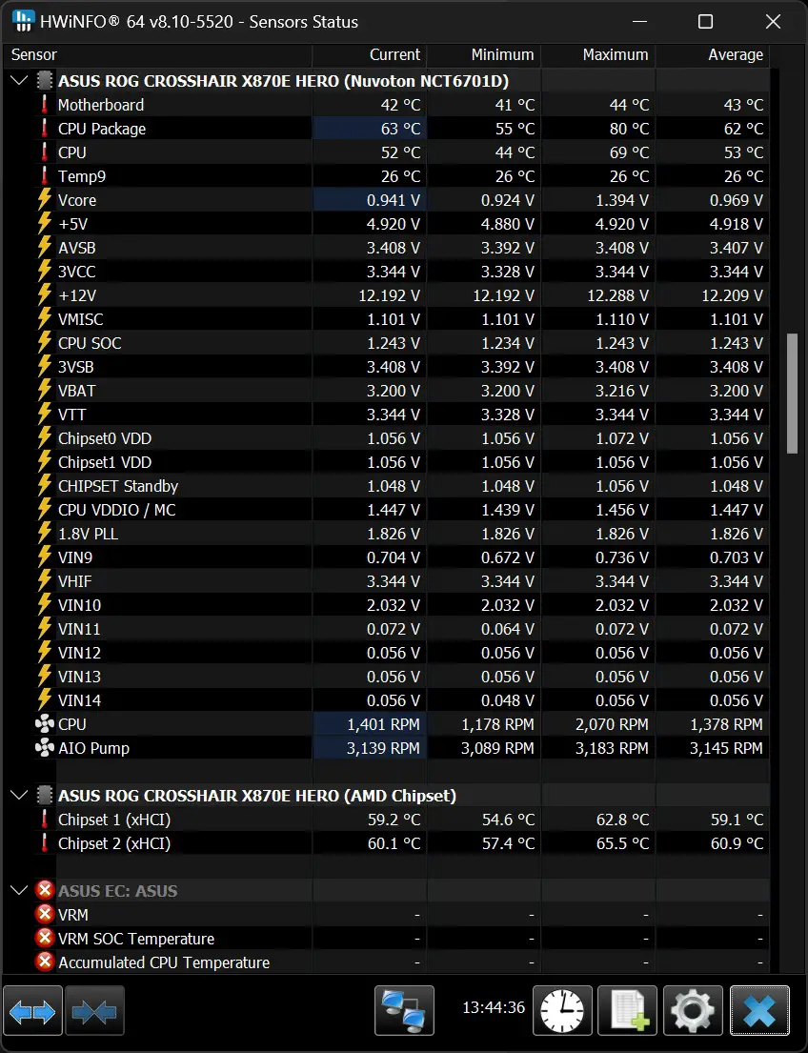
Task: Close sensors with the blue X icon
Action: pos(759,1011)
